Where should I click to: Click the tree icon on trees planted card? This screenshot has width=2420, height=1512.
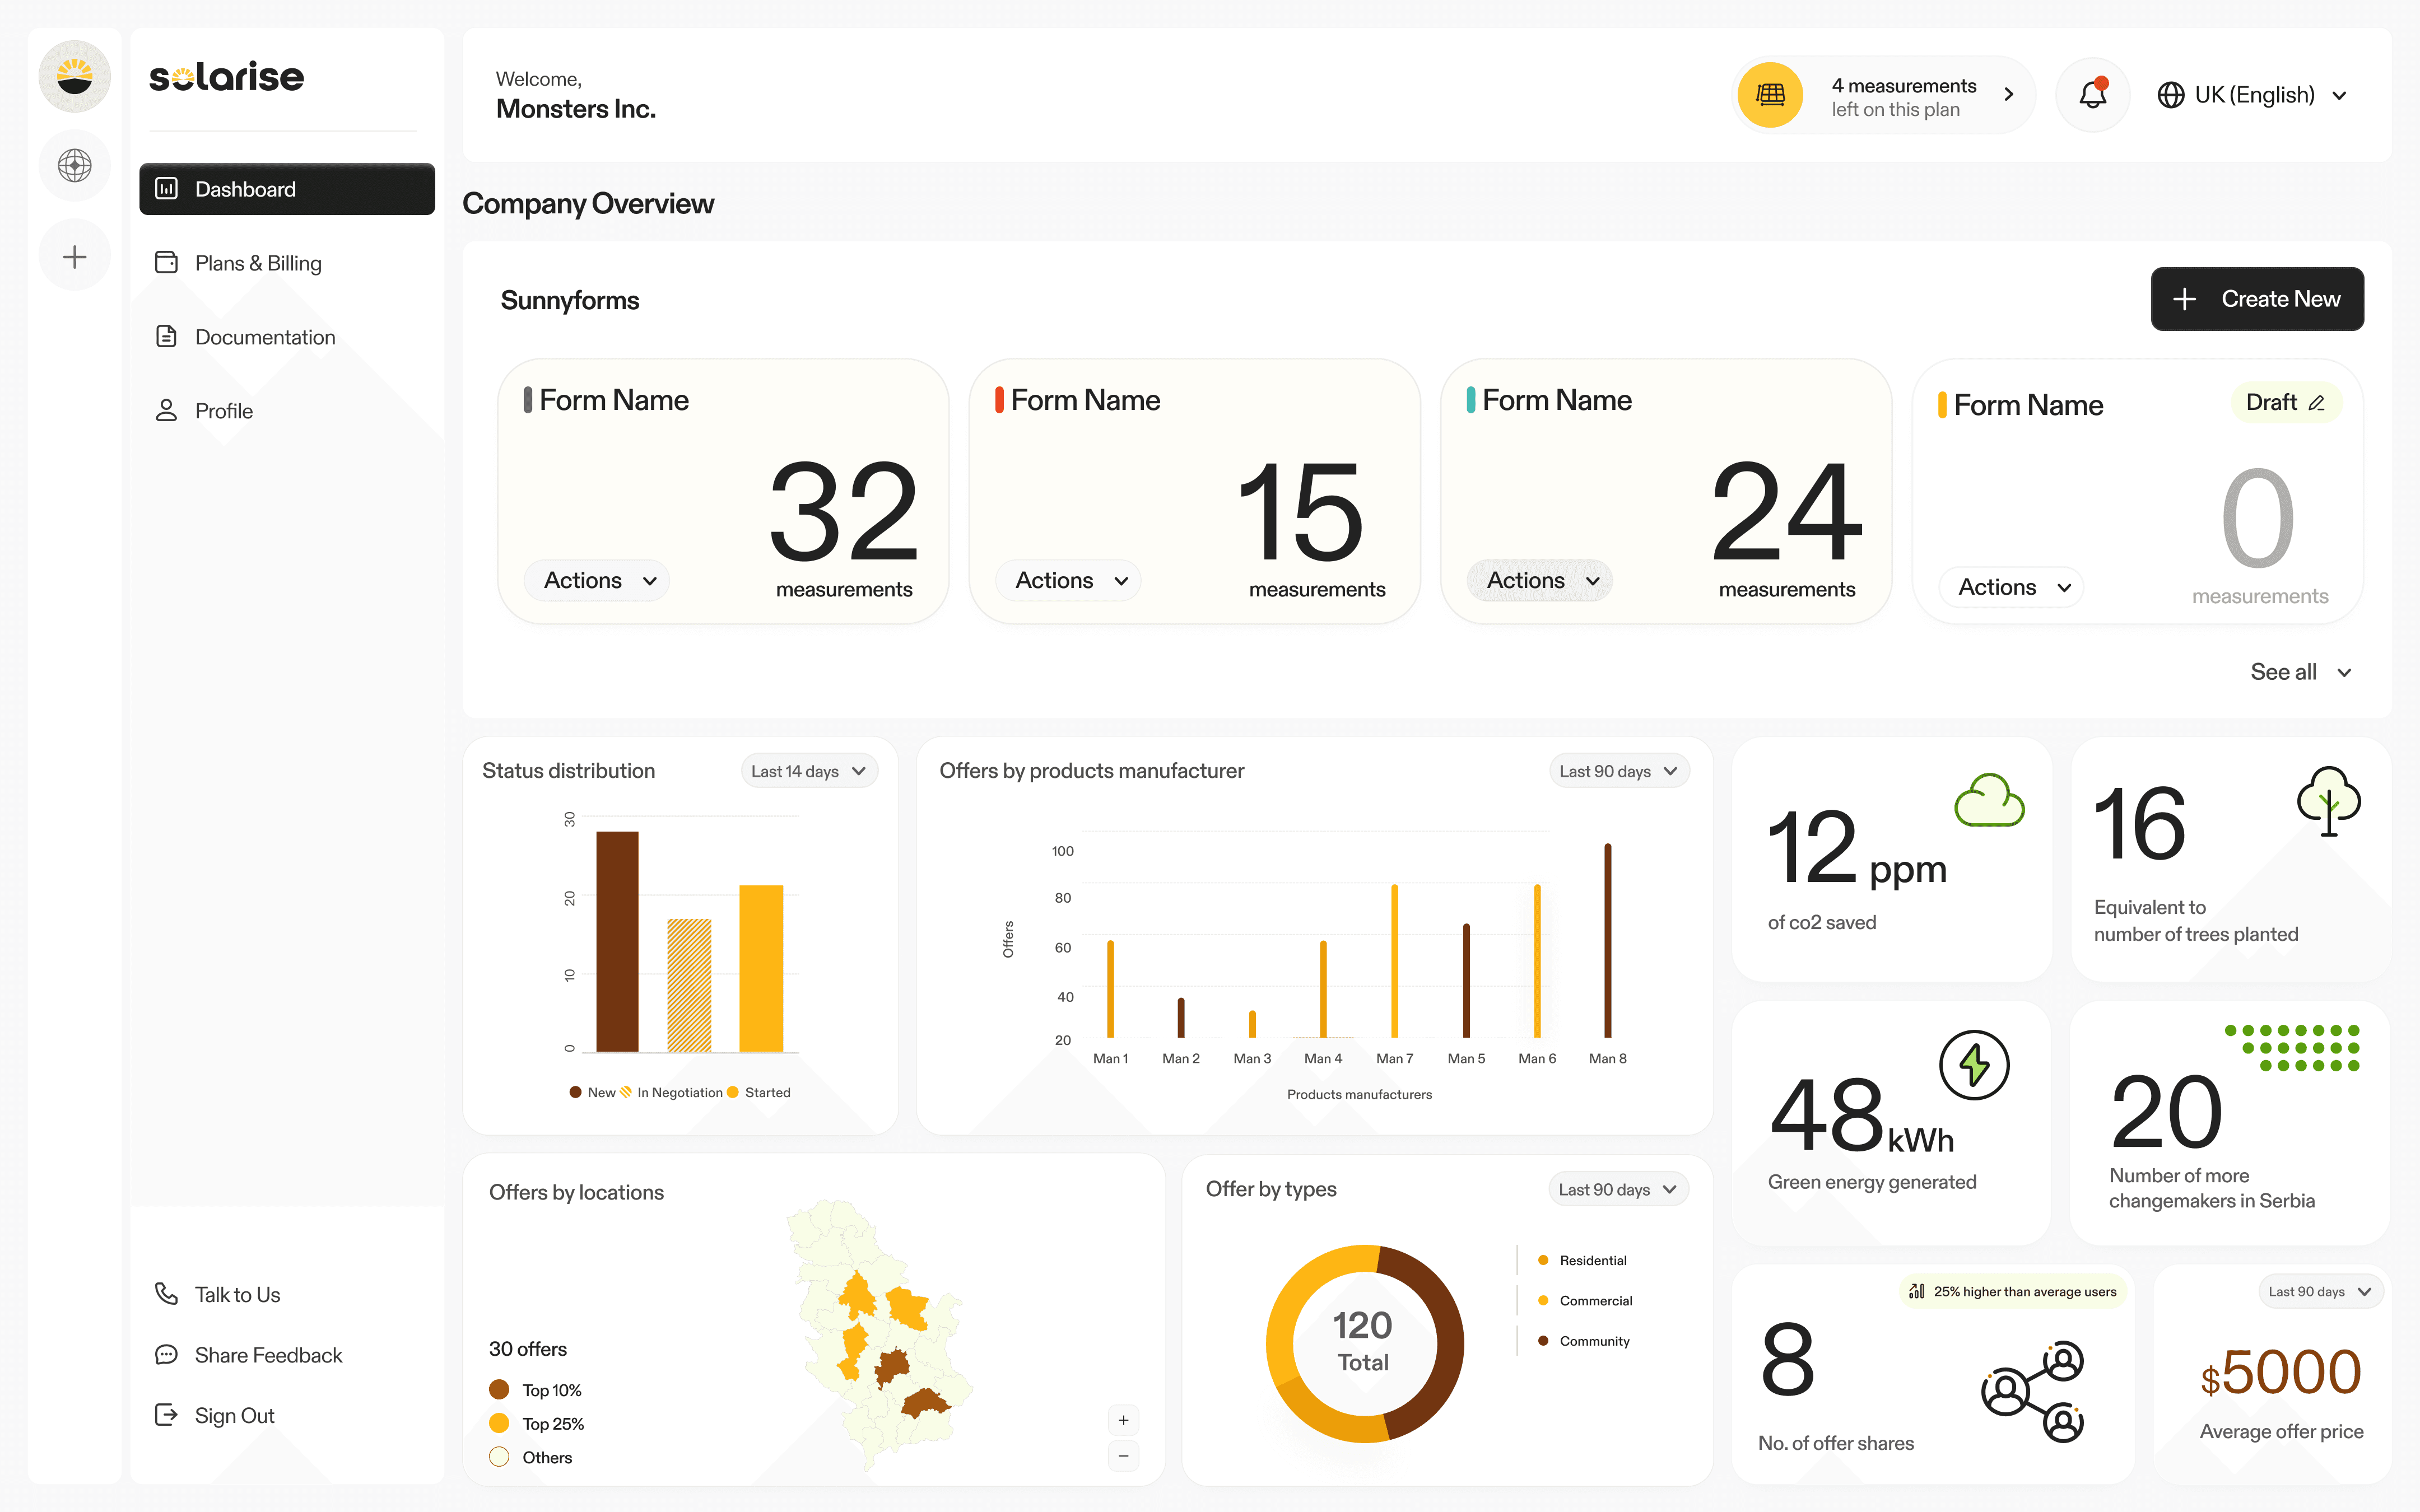click(2329, 801)
